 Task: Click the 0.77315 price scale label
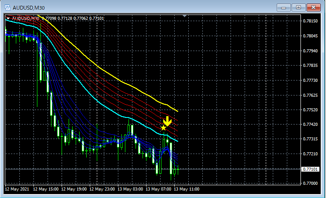(310, 139)
